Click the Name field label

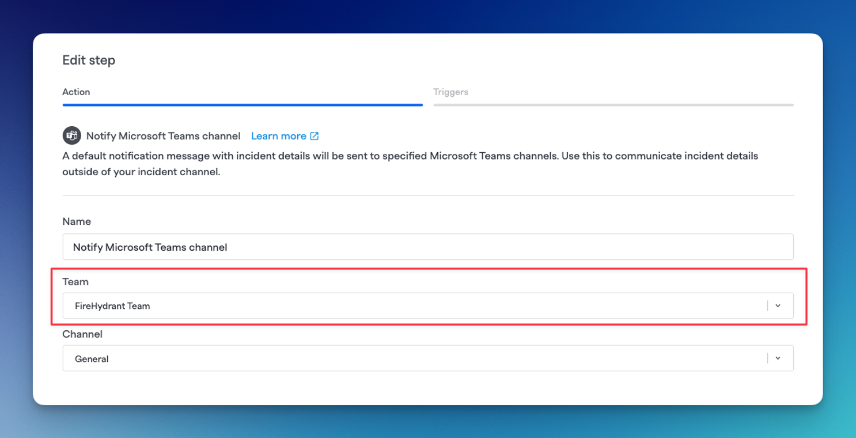tap(77, 221)
